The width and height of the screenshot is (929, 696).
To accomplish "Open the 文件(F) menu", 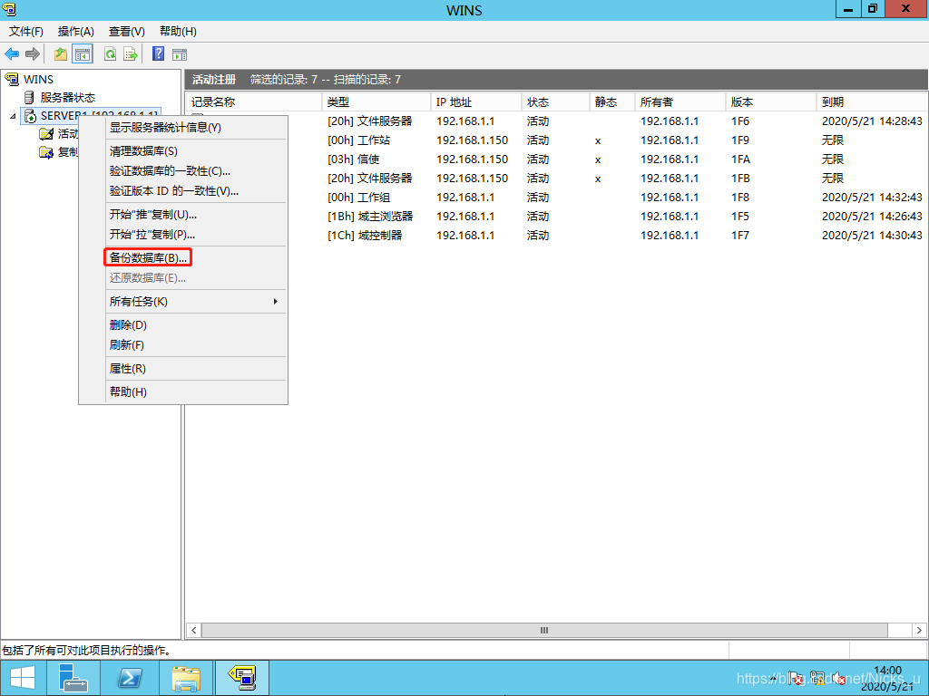I will pos(26,32).
